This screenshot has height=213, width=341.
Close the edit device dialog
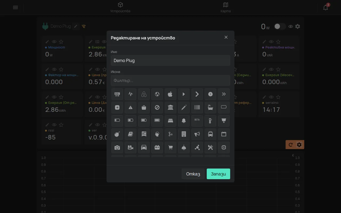226,37
